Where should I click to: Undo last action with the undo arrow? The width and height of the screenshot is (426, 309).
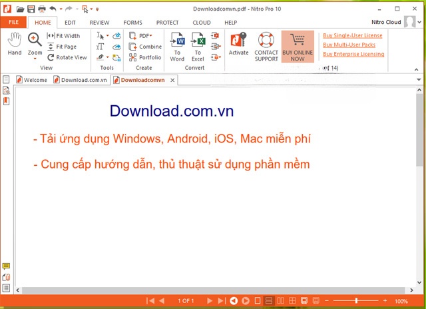coord(53,9)
